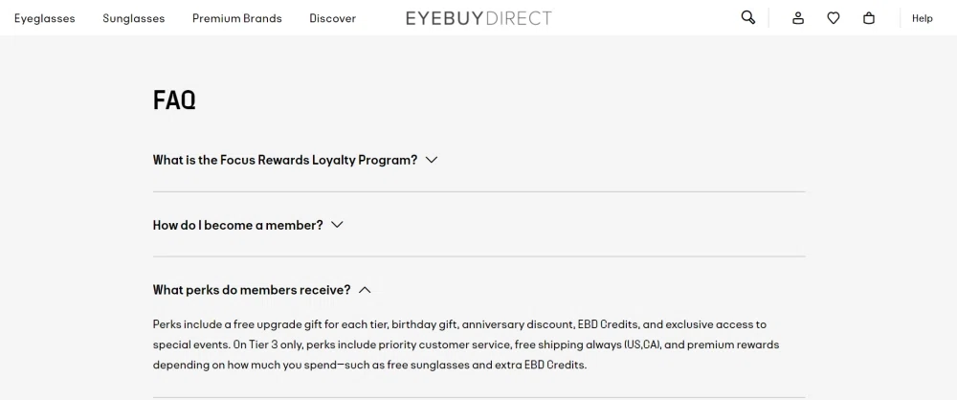Image resolution: width=957 pixels, height=400 pixels.
Task: Open the shopping bag icon
Action: [x=869, y=18]
